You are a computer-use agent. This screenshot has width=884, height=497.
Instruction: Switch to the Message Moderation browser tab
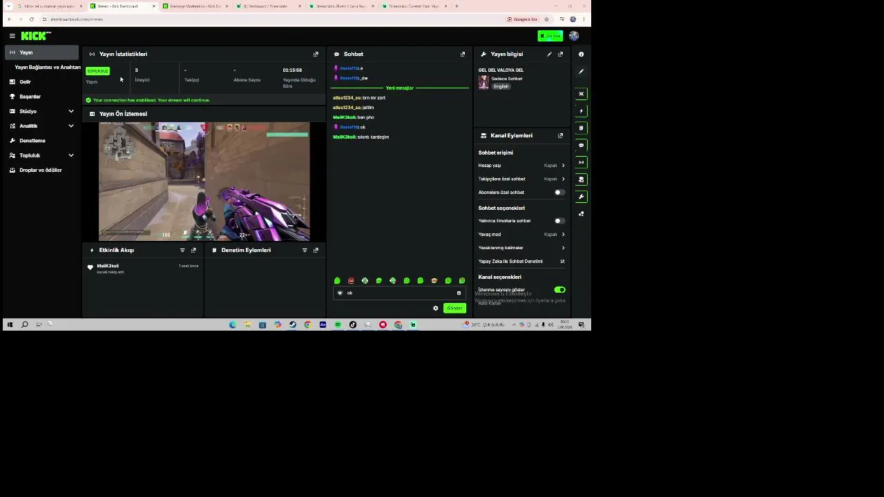[x=195, y=6]
